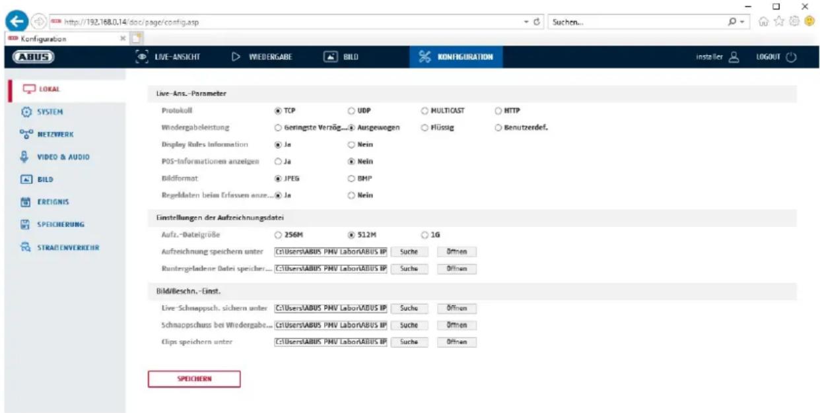This screenshot has width=820, height=413.
Task: Click the smiley feedback icon
Action: pos(809,22)
